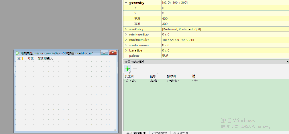Select the baseSize property name
The height and width of the screenshot is (134, 289).
136,50
